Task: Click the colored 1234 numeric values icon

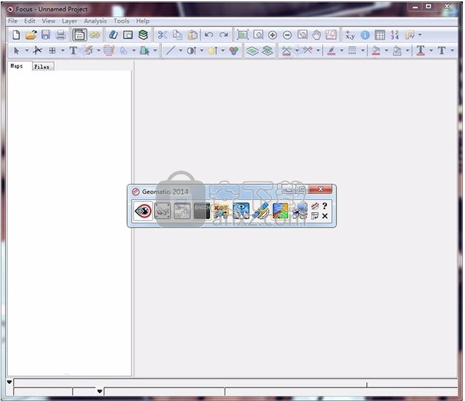Action: point(395,35)
